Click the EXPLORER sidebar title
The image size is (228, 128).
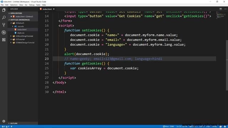click(x=14, y=9)
